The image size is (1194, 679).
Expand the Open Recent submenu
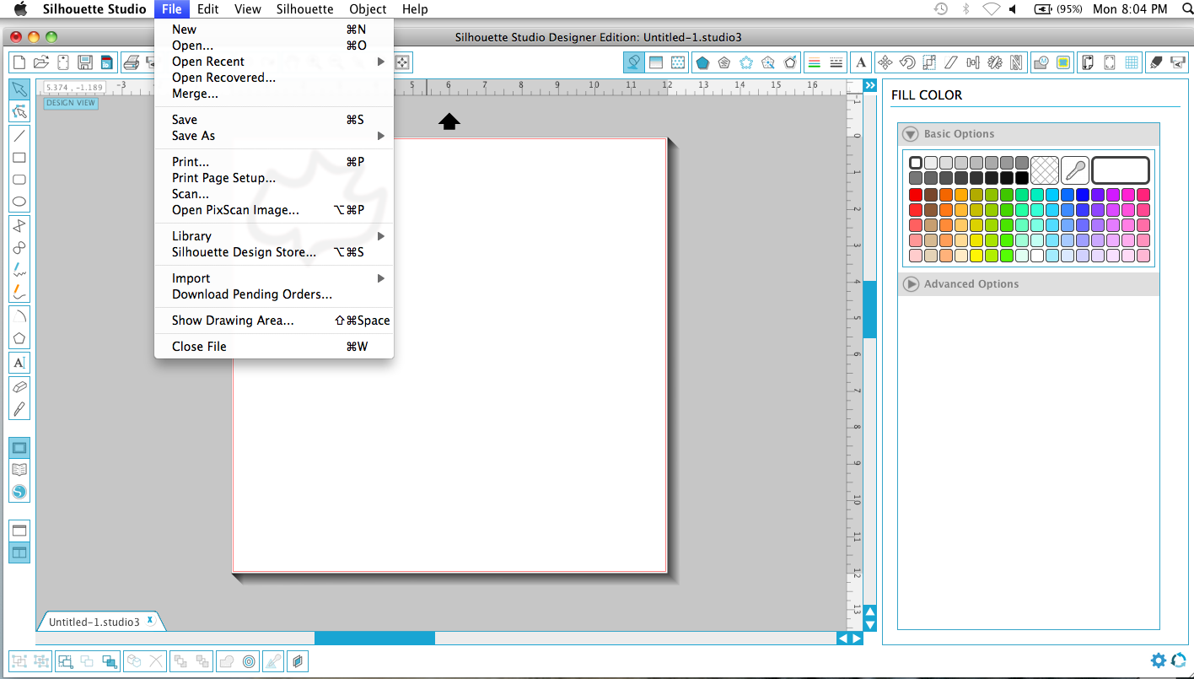coord(274,62)
